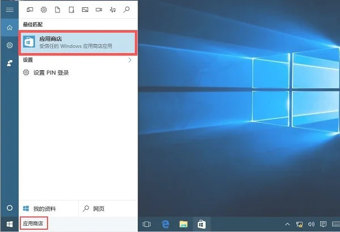This screenshot has height=232, width=340.
Task: Filter results by web search icon
Action: coord(126,10)
